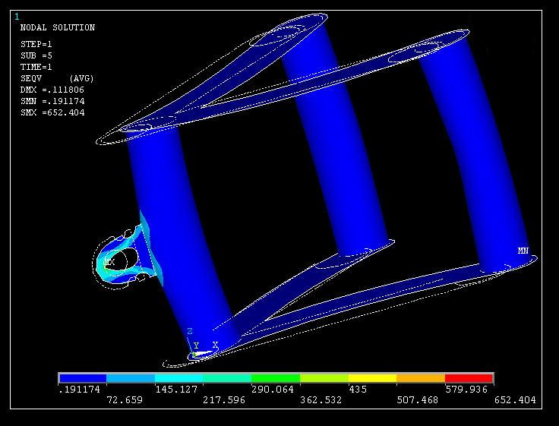Click the legend value 652.404

point(515,400)
